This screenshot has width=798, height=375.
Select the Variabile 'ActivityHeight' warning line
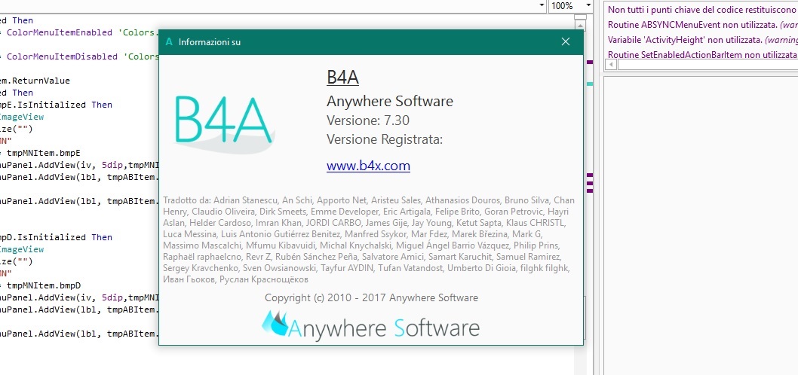click(x=702, y=40)
